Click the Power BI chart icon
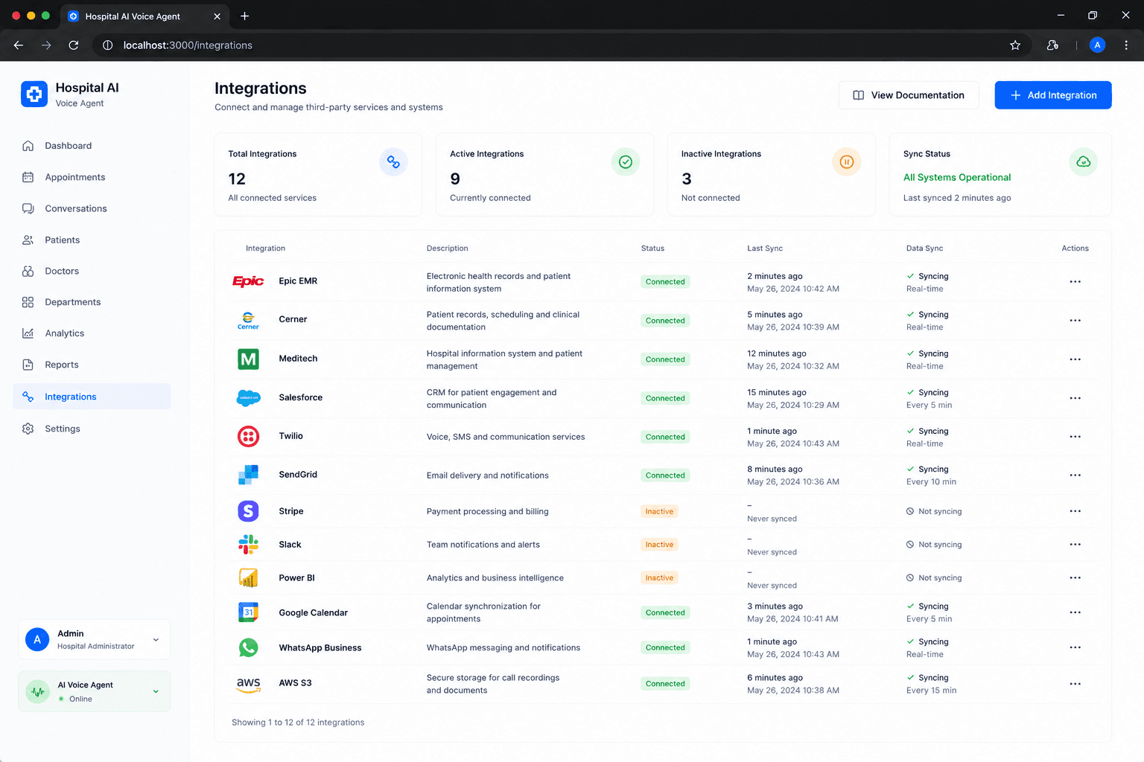This screenshot has width=1144, height=762. [248, 578]
